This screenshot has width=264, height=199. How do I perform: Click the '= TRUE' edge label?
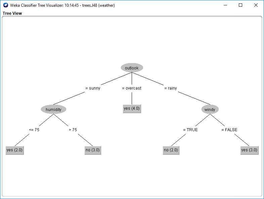click(190, 130)
